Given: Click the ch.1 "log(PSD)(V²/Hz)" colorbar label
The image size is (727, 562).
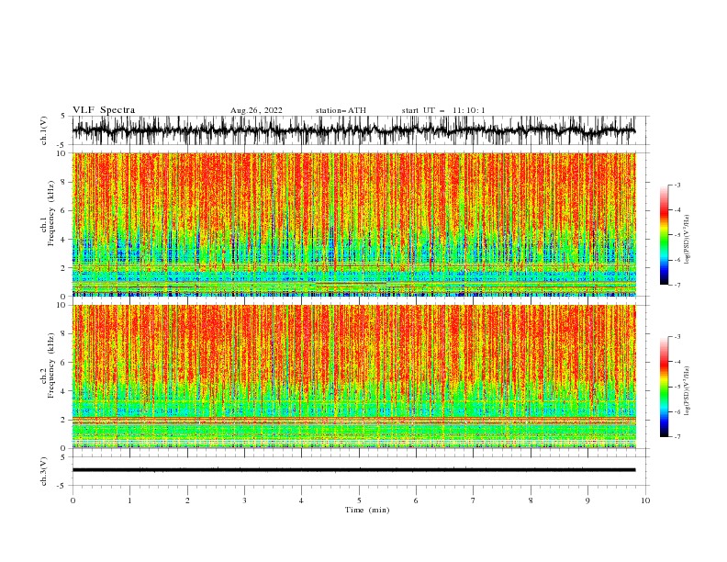Looking at the screenshot, I should (688, 240).
